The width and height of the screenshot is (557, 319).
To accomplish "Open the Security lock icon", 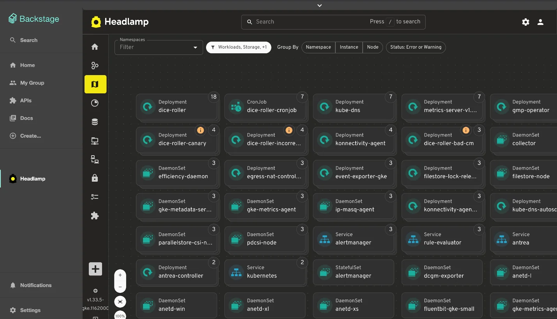I will click(x=95, y=178).
